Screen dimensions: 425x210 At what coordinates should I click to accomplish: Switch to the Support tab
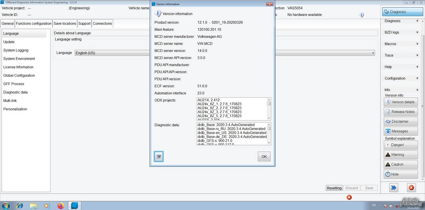pos(84,24)
